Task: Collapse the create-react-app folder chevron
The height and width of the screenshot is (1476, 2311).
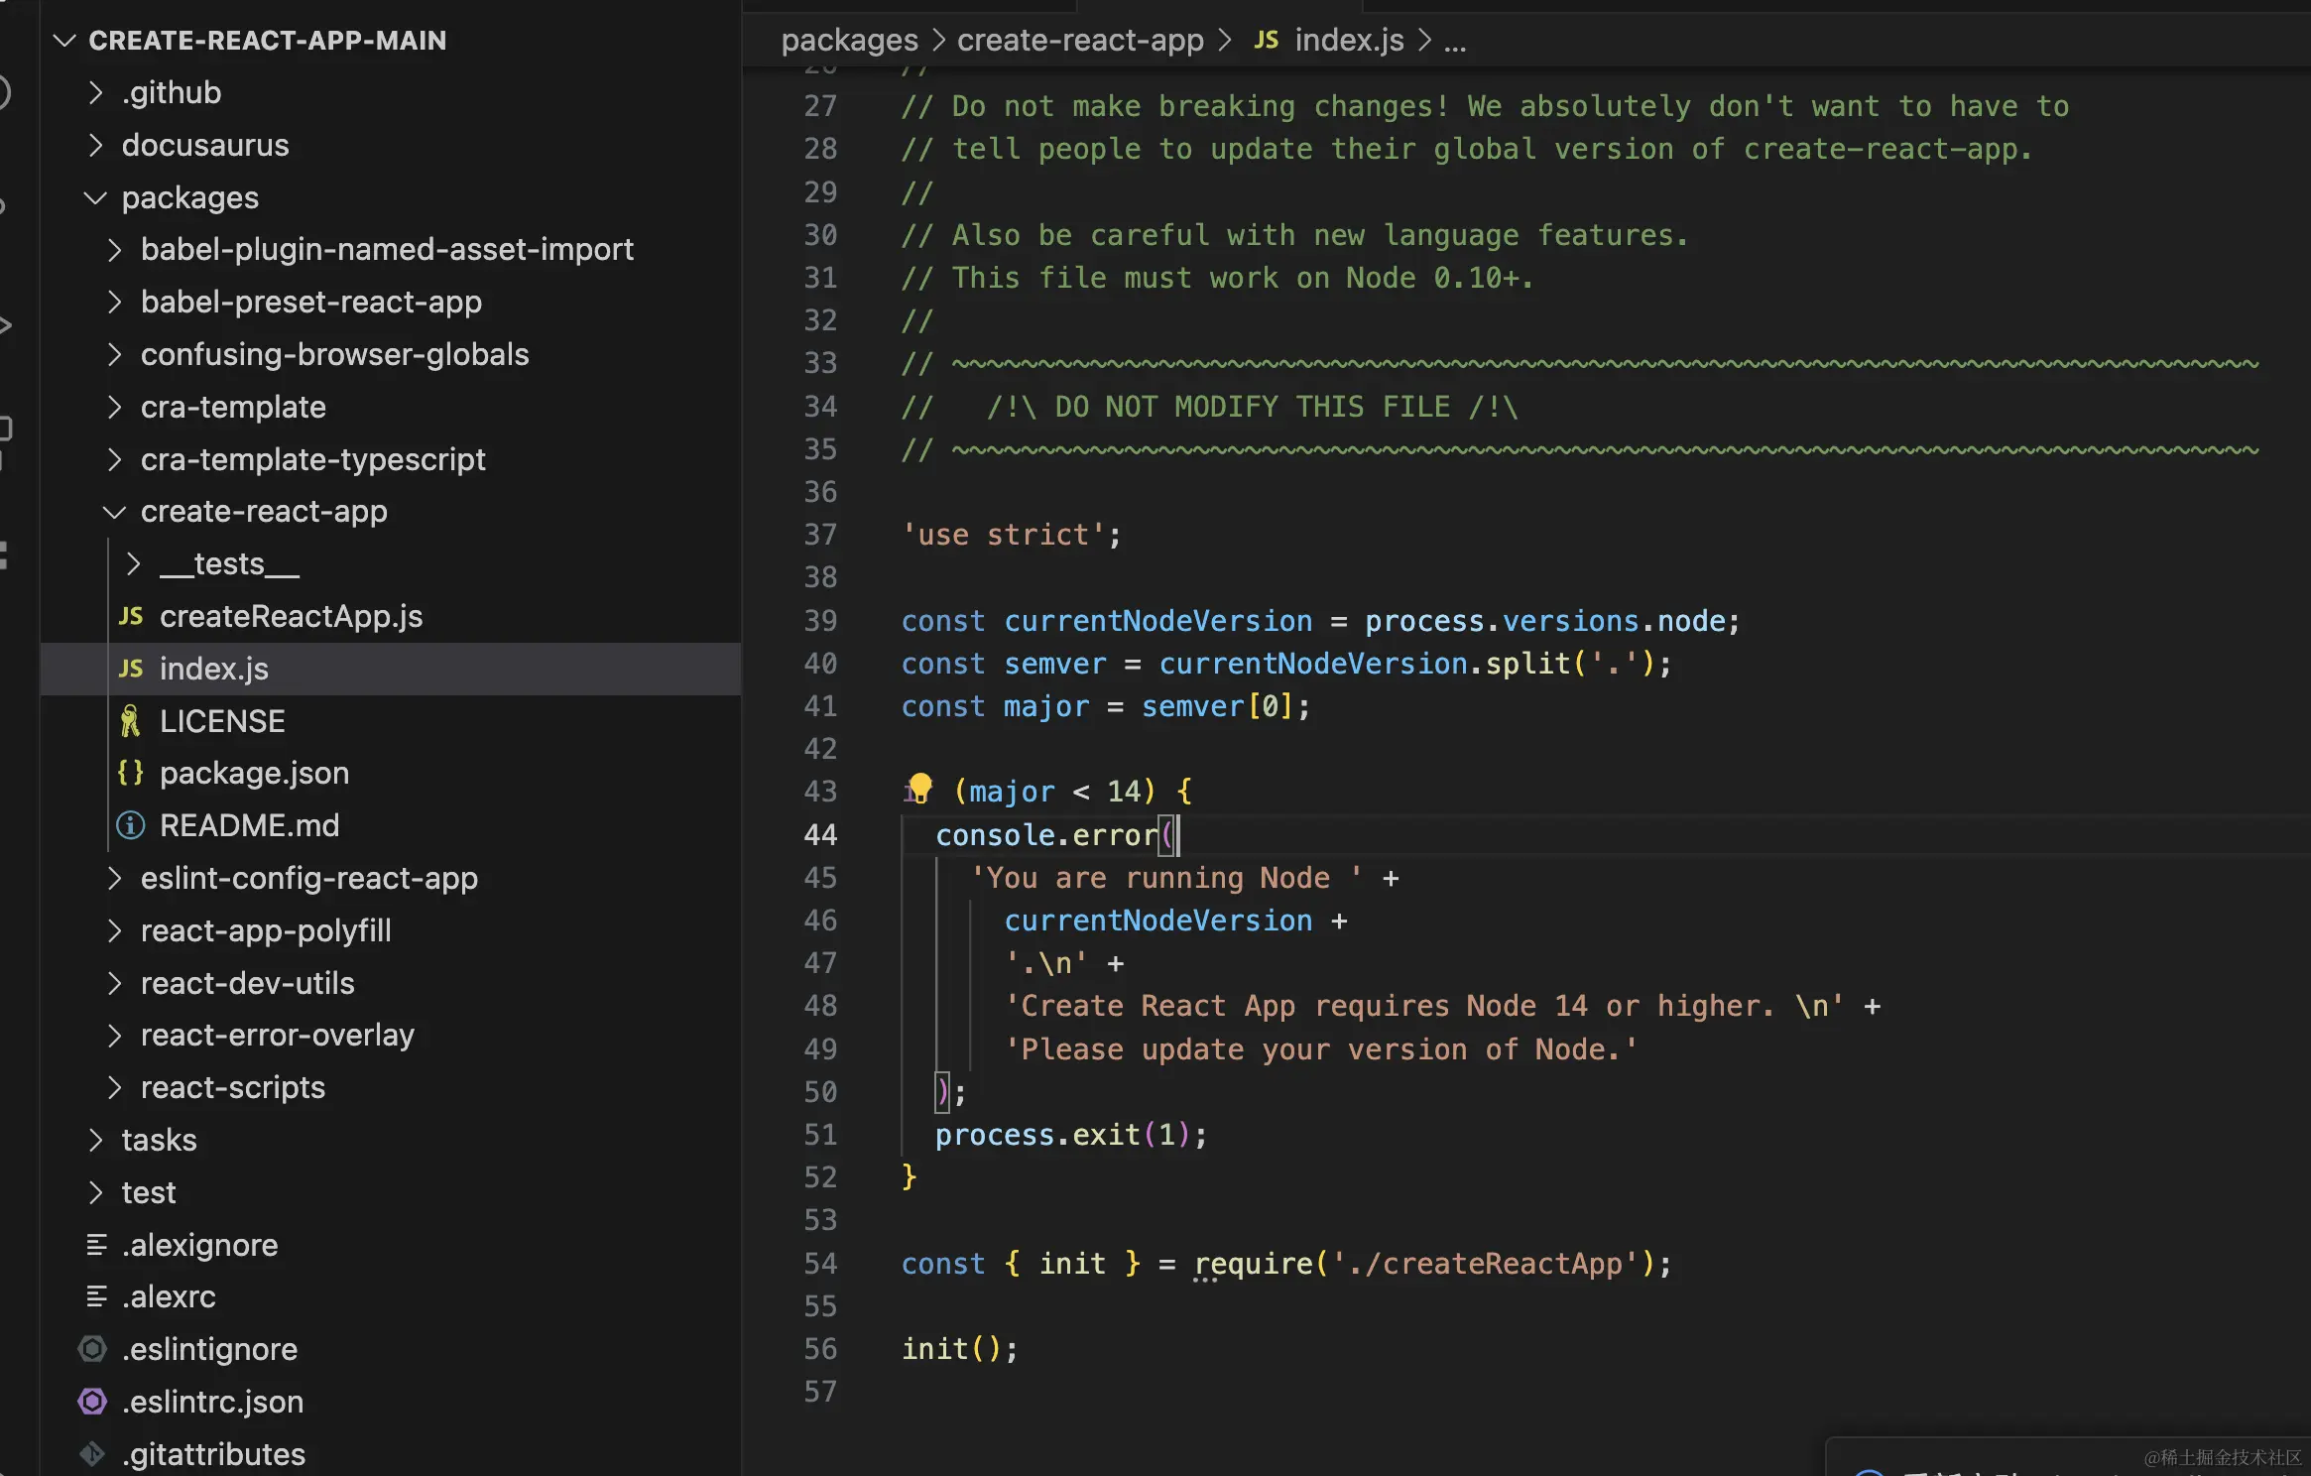Action: click(x=115, y=512)
